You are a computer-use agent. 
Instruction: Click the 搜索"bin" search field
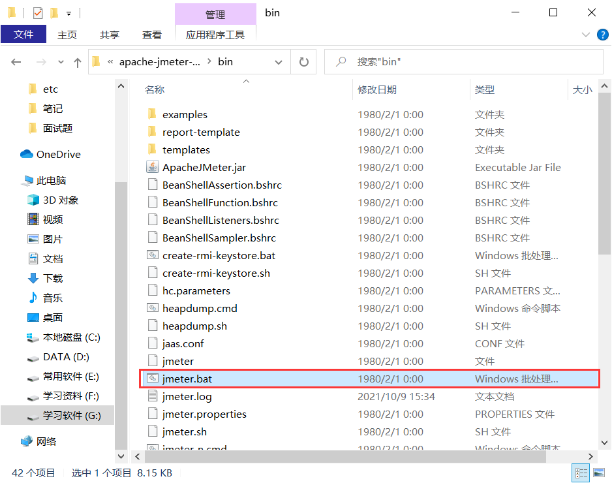pos(463,62)
